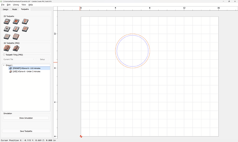Image resolution: width=238 pixels, height=142 pixels.
Task: Select the Pocket toolpath icon
Action: [x=16, y=21]
